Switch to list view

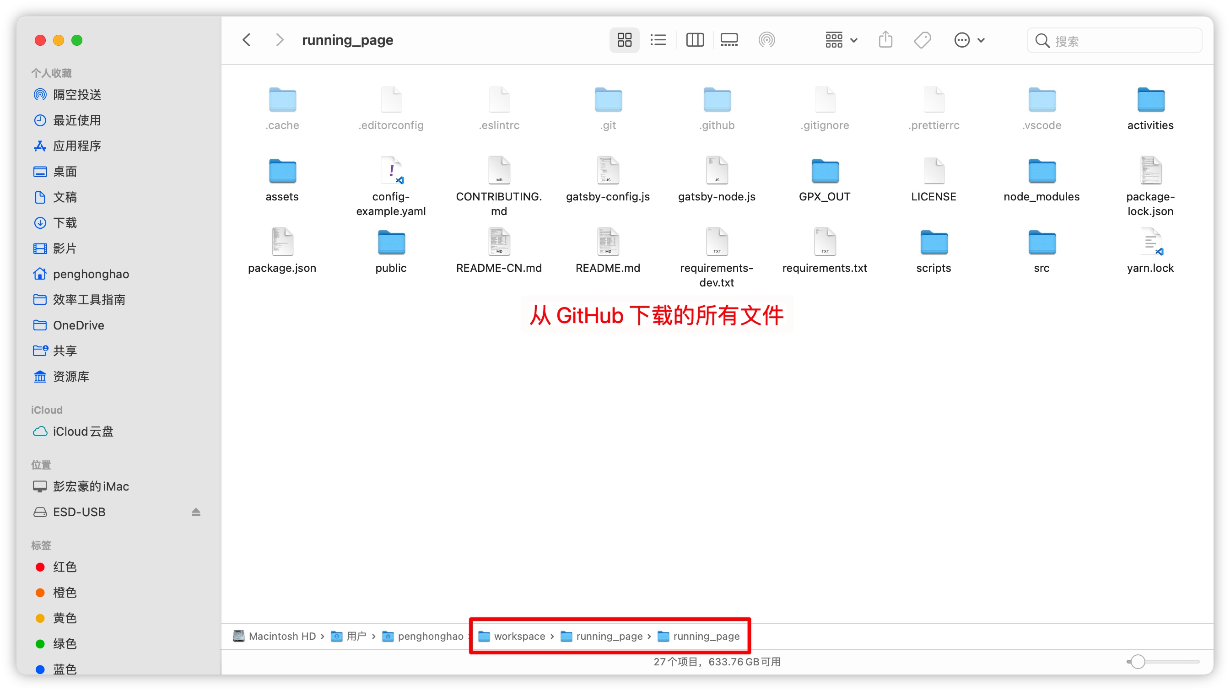[x=658, y=40]
